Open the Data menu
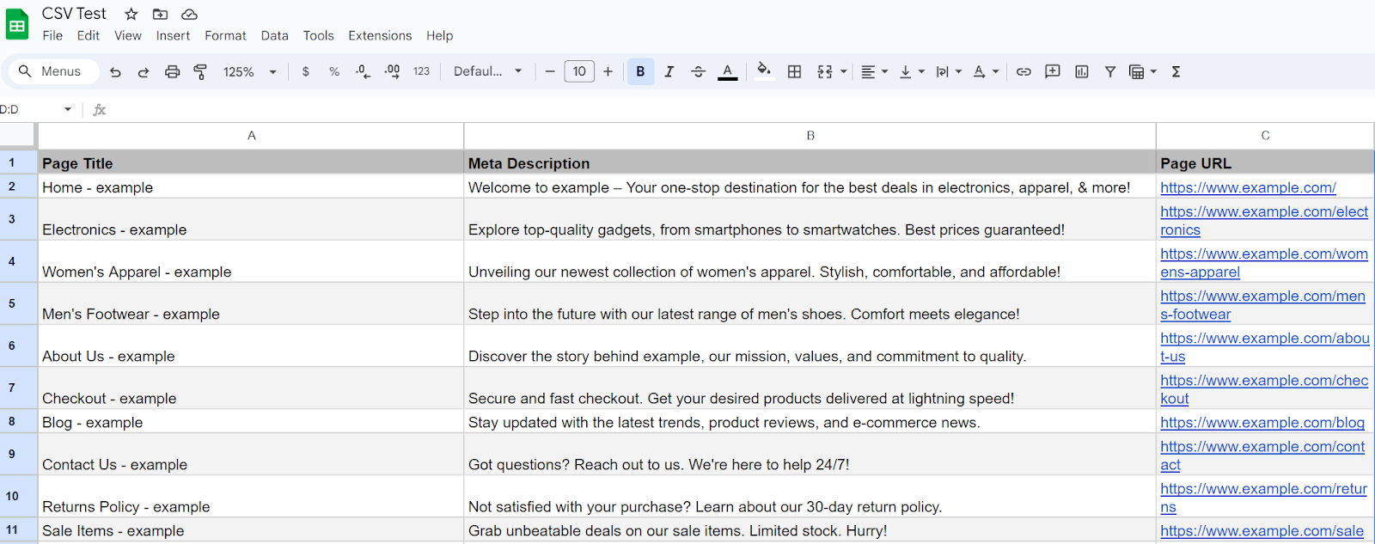 (x=275, y=35)
